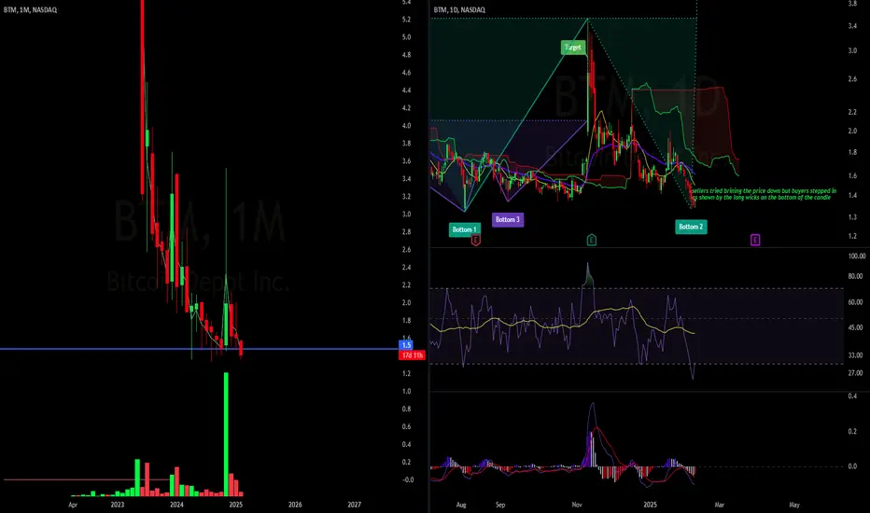Click the 5.2 value on monthly price axis

[406, 20]
